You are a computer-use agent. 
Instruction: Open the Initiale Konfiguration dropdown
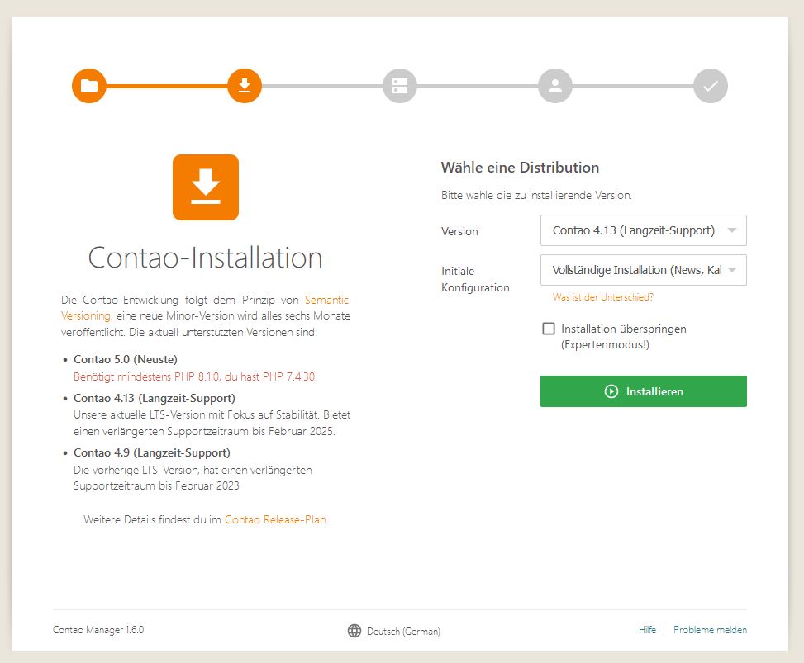(x=644, y=270)
